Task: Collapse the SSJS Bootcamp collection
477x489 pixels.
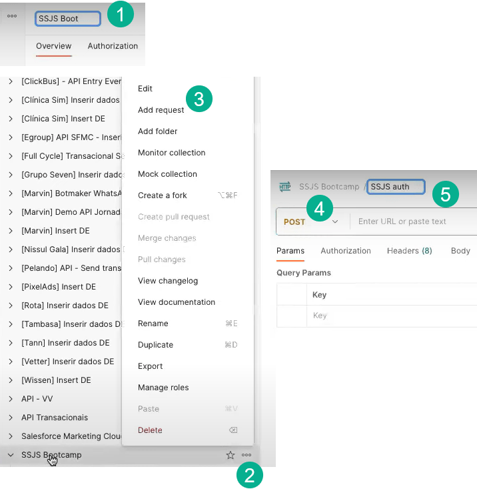Action: pos(11,455)
